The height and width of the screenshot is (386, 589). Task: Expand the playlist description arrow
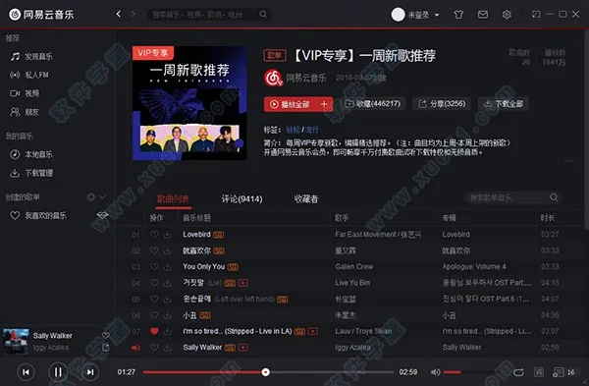[568, 160]
